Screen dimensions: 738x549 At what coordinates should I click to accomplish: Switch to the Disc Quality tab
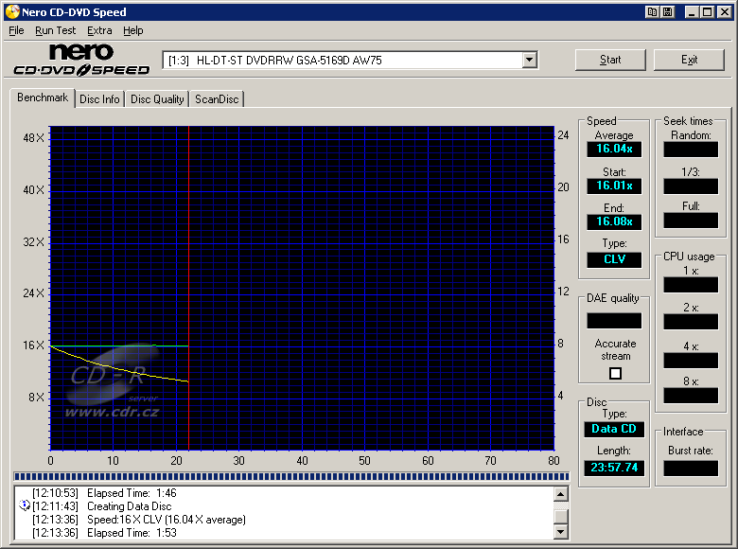coord(157,99)
